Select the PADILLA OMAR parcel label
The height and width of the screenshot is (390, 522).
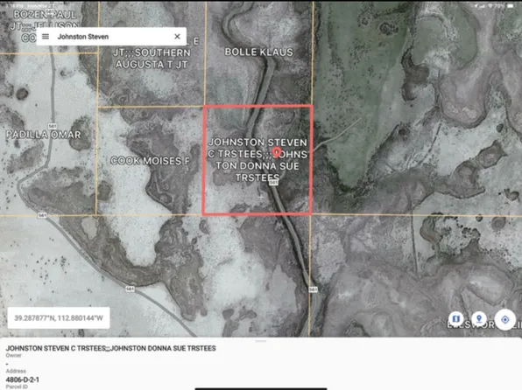[x=43, y=135]
